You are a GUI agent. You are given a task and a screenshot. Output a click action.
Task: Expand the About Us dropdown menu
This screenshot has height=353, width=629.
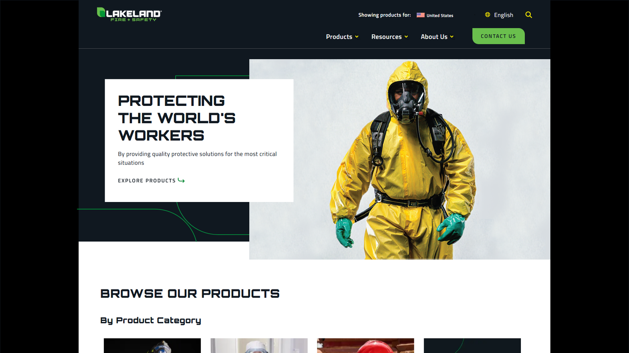[452, 36]
